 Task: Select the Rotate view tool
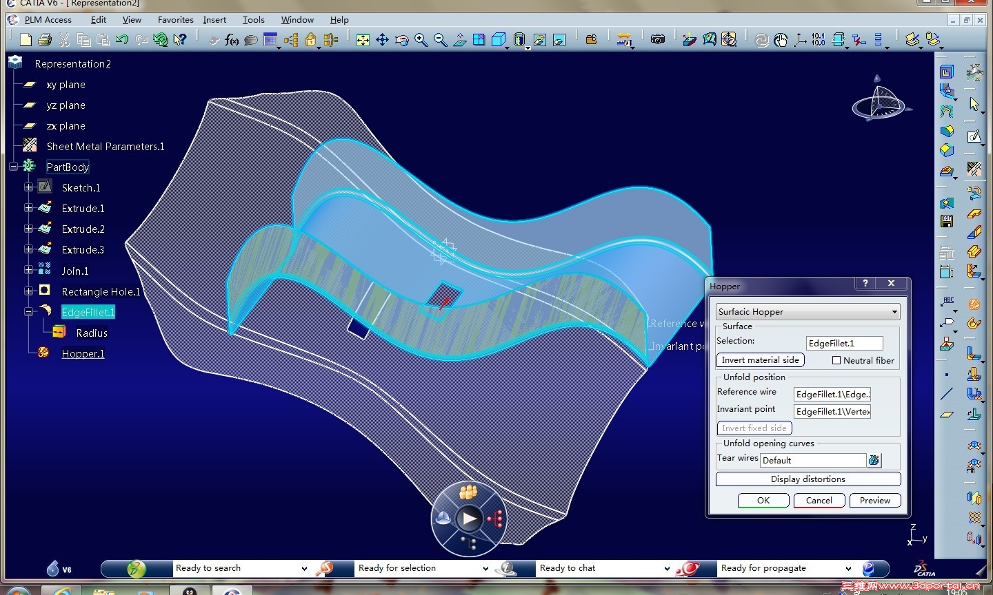pos(401,40)
